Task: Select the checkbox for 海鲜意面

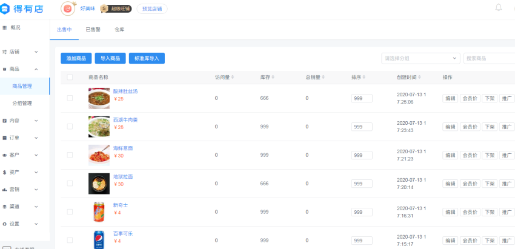Action: coord(70,155)
